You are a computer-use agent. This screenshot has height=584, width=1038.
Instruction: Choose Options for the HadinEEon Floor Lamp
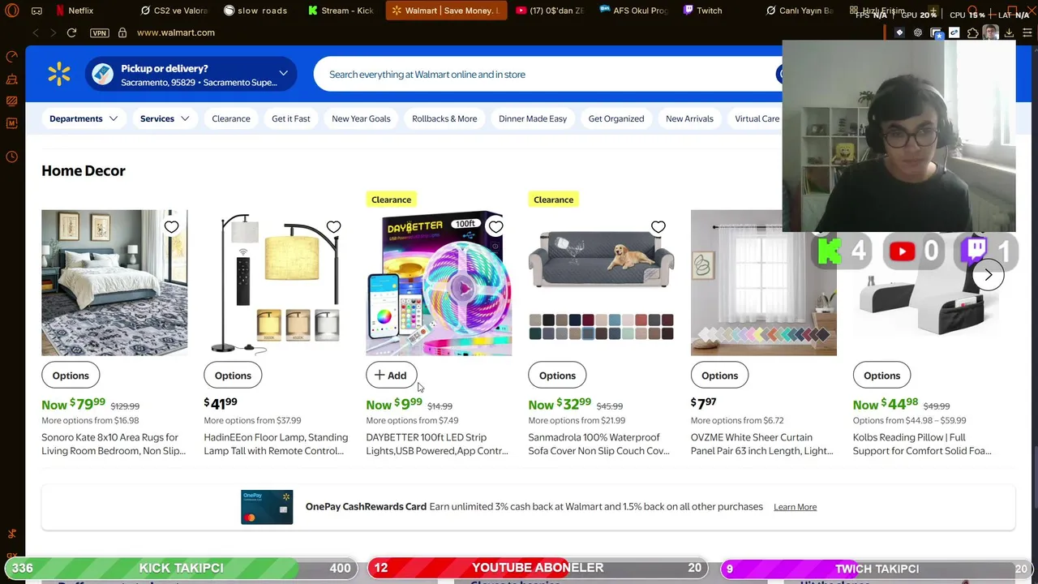pos(233,376)
